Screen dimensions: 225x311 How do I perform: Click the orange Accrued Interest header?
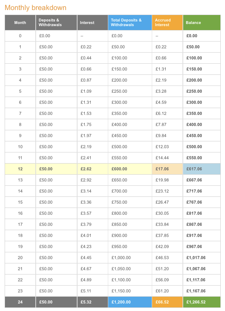pyautogui.click(x=167, y=23)
